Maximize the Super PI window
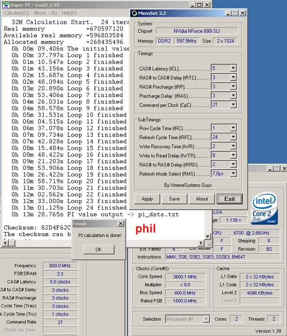287x336 pixels. tap(199, 5)
